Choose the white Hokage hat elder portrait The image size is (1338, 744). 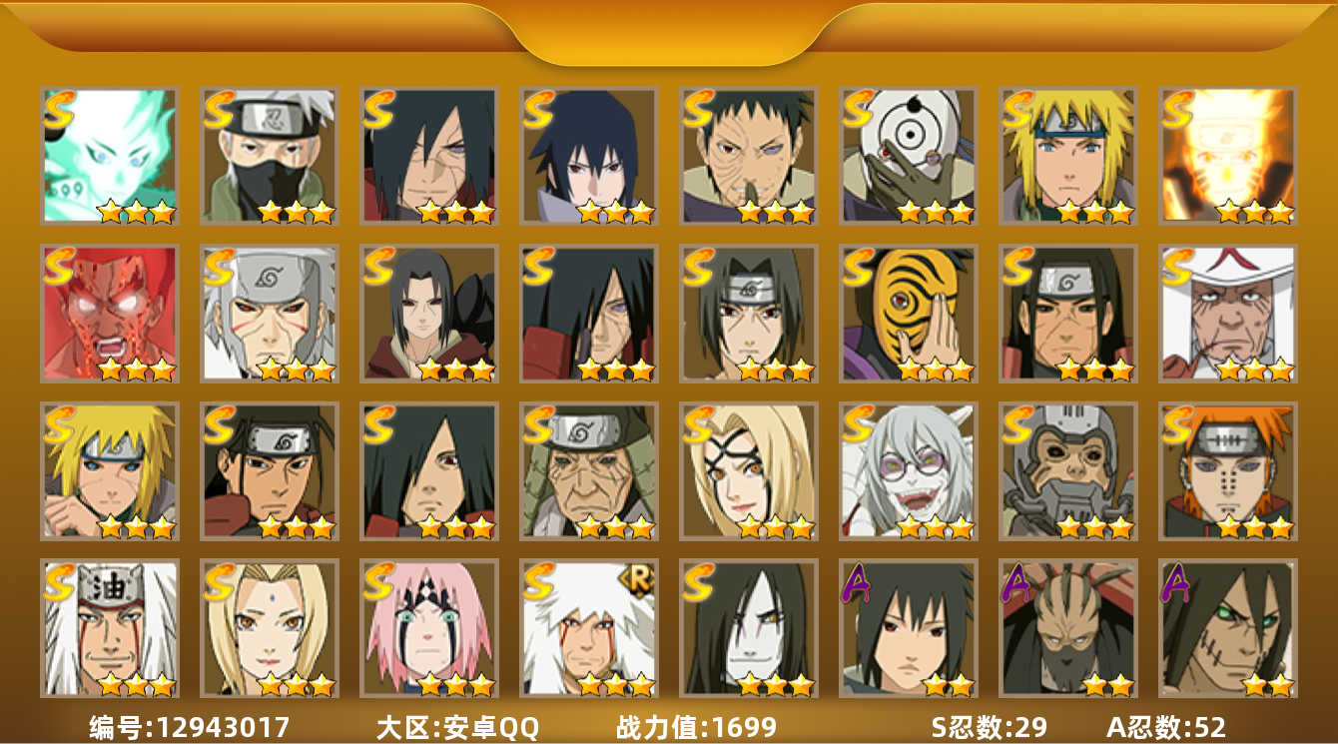1227,313
